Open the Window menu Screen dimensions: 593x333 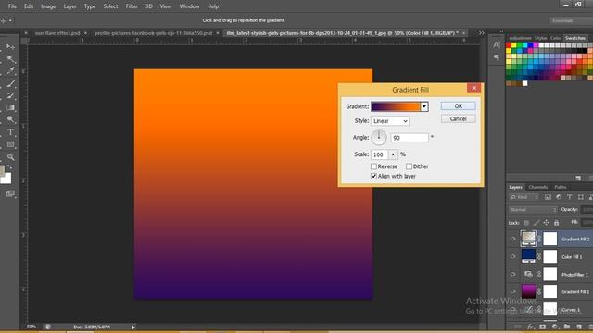click(189, 6)
